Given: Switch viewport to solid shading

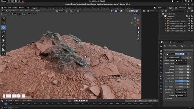Looking at the screenshot, I should pos(132,11).
